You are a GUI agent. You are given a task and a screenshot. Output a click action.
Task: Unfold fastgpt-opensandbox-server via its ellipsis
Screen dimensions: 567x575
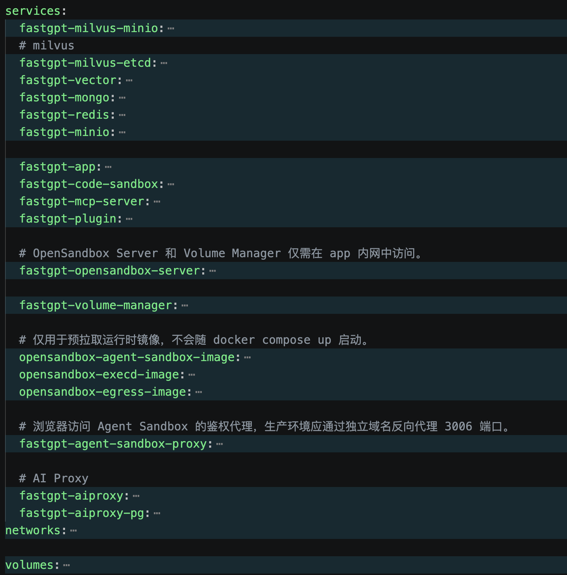pyautogui.click(x=213, y=271)
